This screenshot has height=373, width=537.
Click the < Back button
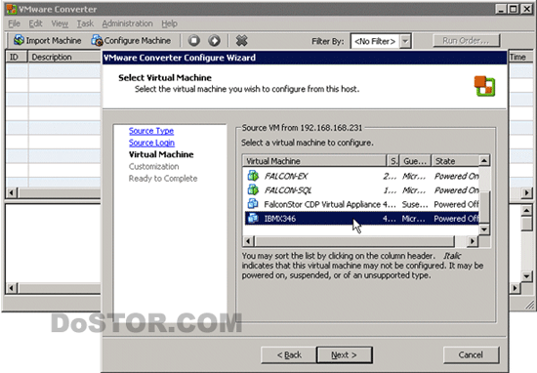click(289, 354)
